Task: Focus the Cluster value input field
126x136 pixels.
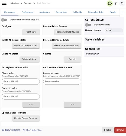Action: point(21,82)
